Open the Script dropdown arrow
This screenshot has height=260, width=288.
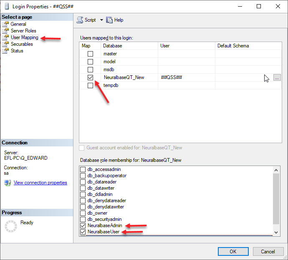(101, 20)
